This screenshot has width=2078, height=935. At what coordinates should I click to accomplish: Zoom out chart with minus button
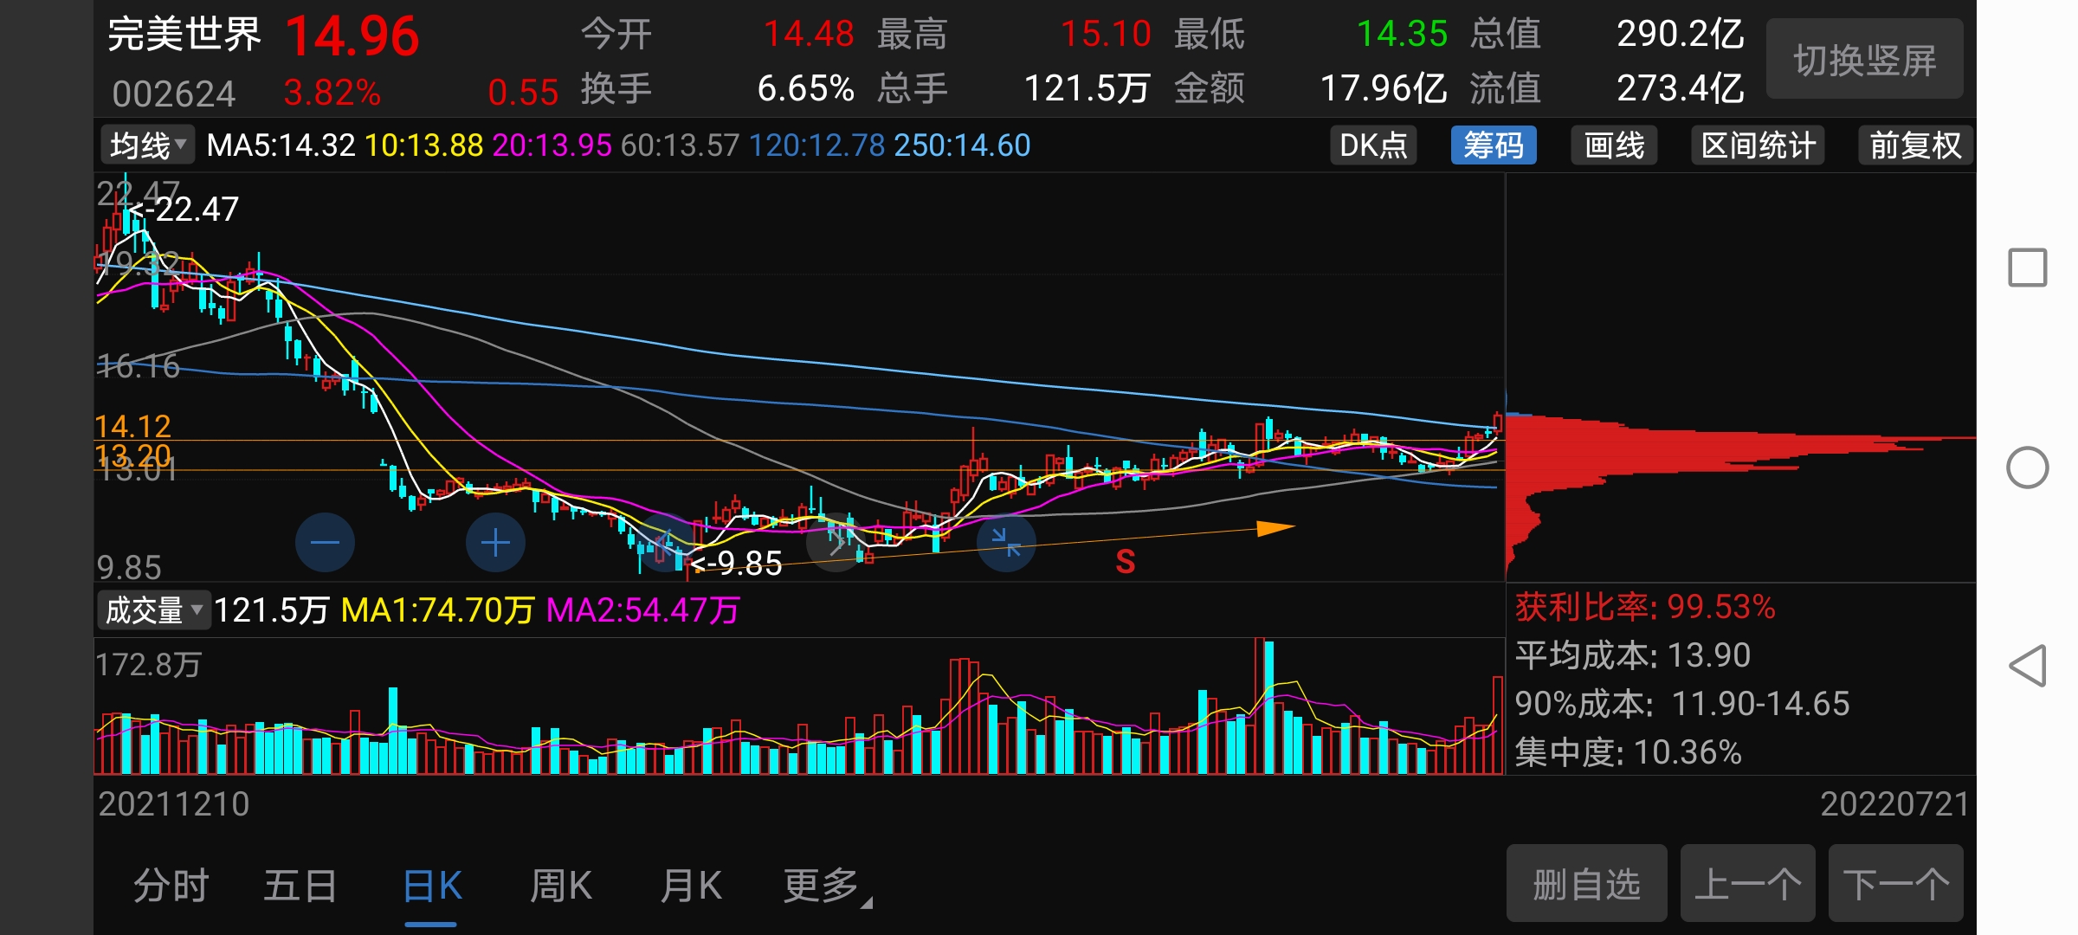325,543
